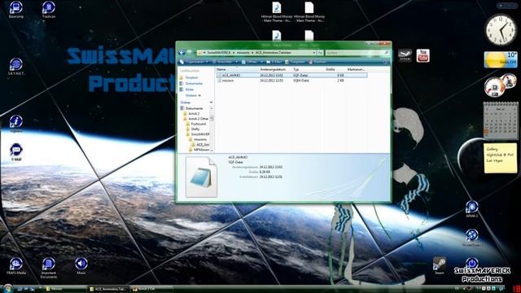Expand the Weitere favorites list
The height and width of the screenshot is (293, 521).
click(193, 96)
